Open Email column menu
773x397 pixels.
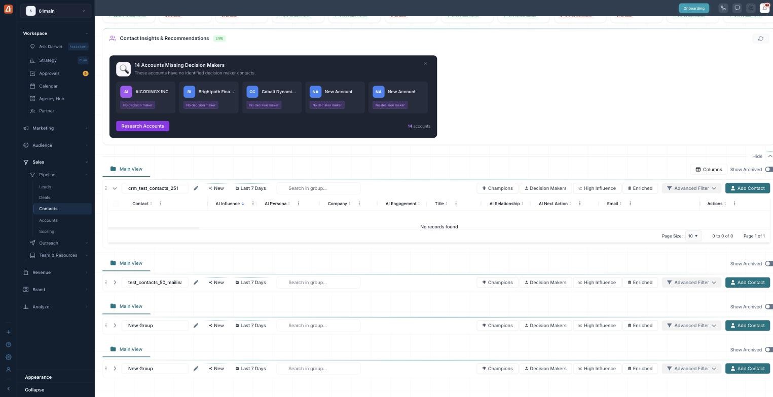point(630,204)
